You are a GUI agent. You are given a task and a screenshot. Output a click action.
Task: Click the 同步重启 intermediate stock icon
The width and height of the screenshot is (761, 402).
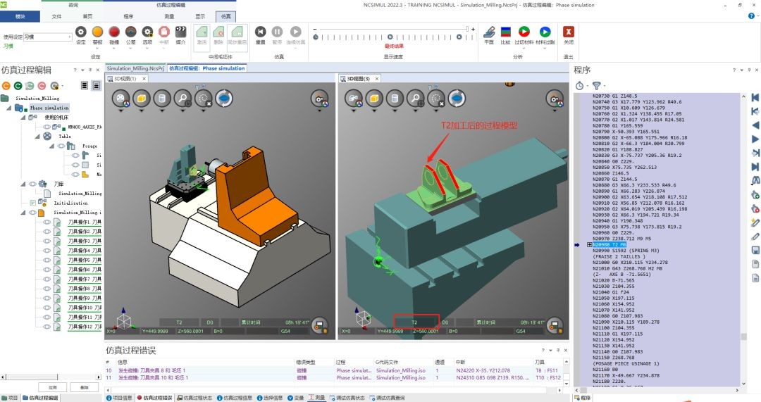[x=237, y=32]
